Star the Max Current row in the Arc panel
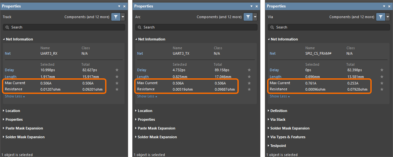This screenshot has height=157, width=393. point(249,83)
